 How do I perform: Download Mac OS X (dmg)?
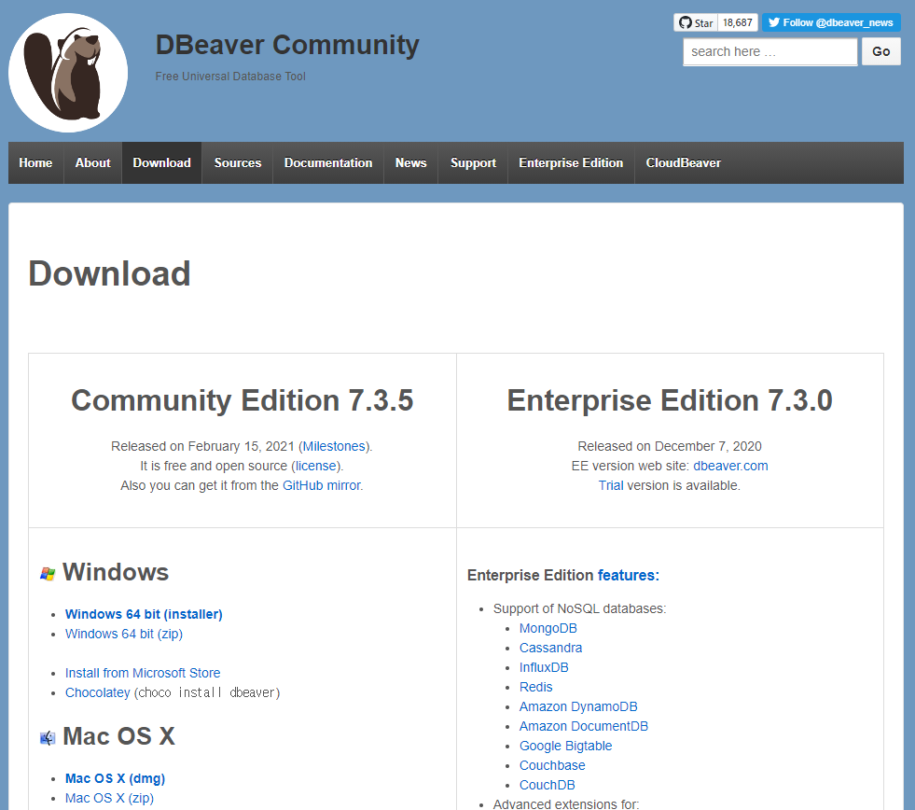click(x=115, y=778)
